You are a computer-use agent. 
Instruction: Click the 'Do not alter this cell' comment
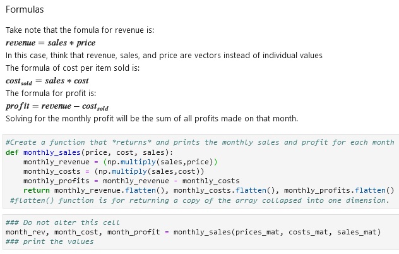coord(63,222)
